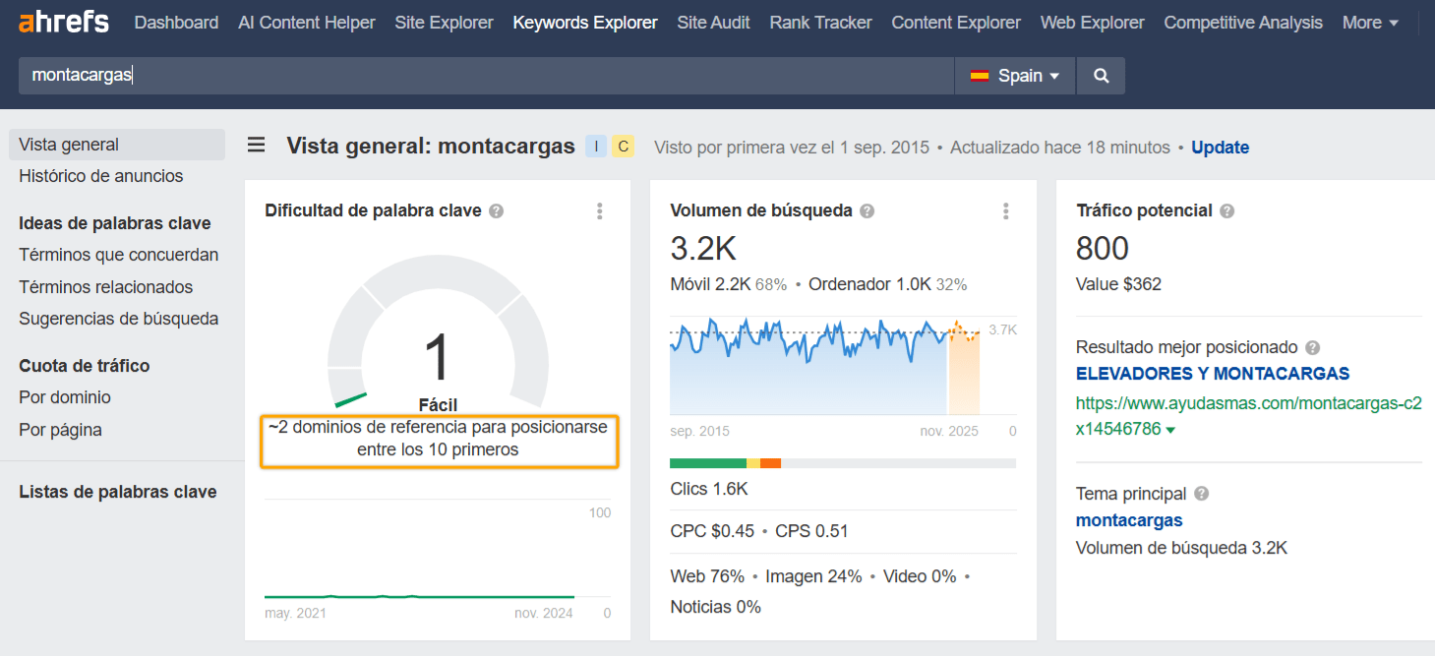Open the ELEVADORES Y MONTACARGAS result
The height and width of the screenshot is (656, 1435).
tap(1213, 374)
